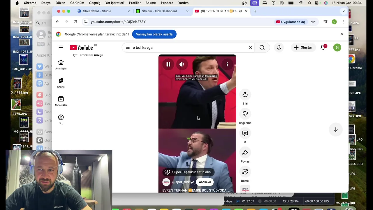The image size is (373, 210).
Task: Open the Short's three-dot options menu
Action: [x=227, y=64]
